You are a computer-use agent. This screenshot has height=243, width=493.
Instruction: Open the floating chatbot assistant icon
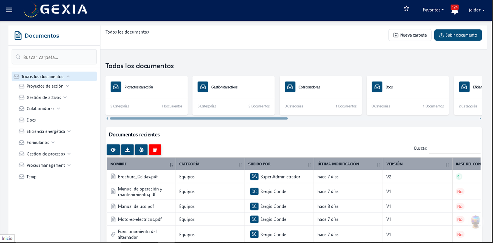tap(475, 221)
